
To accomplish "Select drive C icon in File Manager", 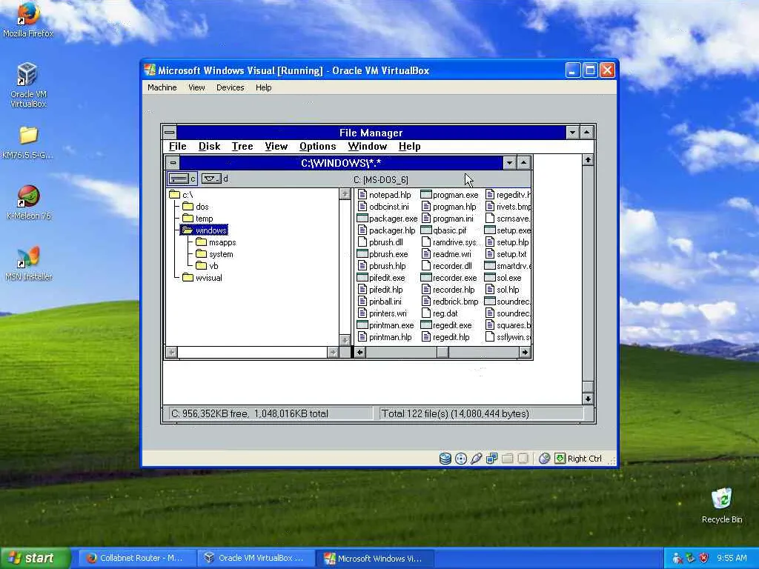I will pyautogui.click(x=182, y=179).
